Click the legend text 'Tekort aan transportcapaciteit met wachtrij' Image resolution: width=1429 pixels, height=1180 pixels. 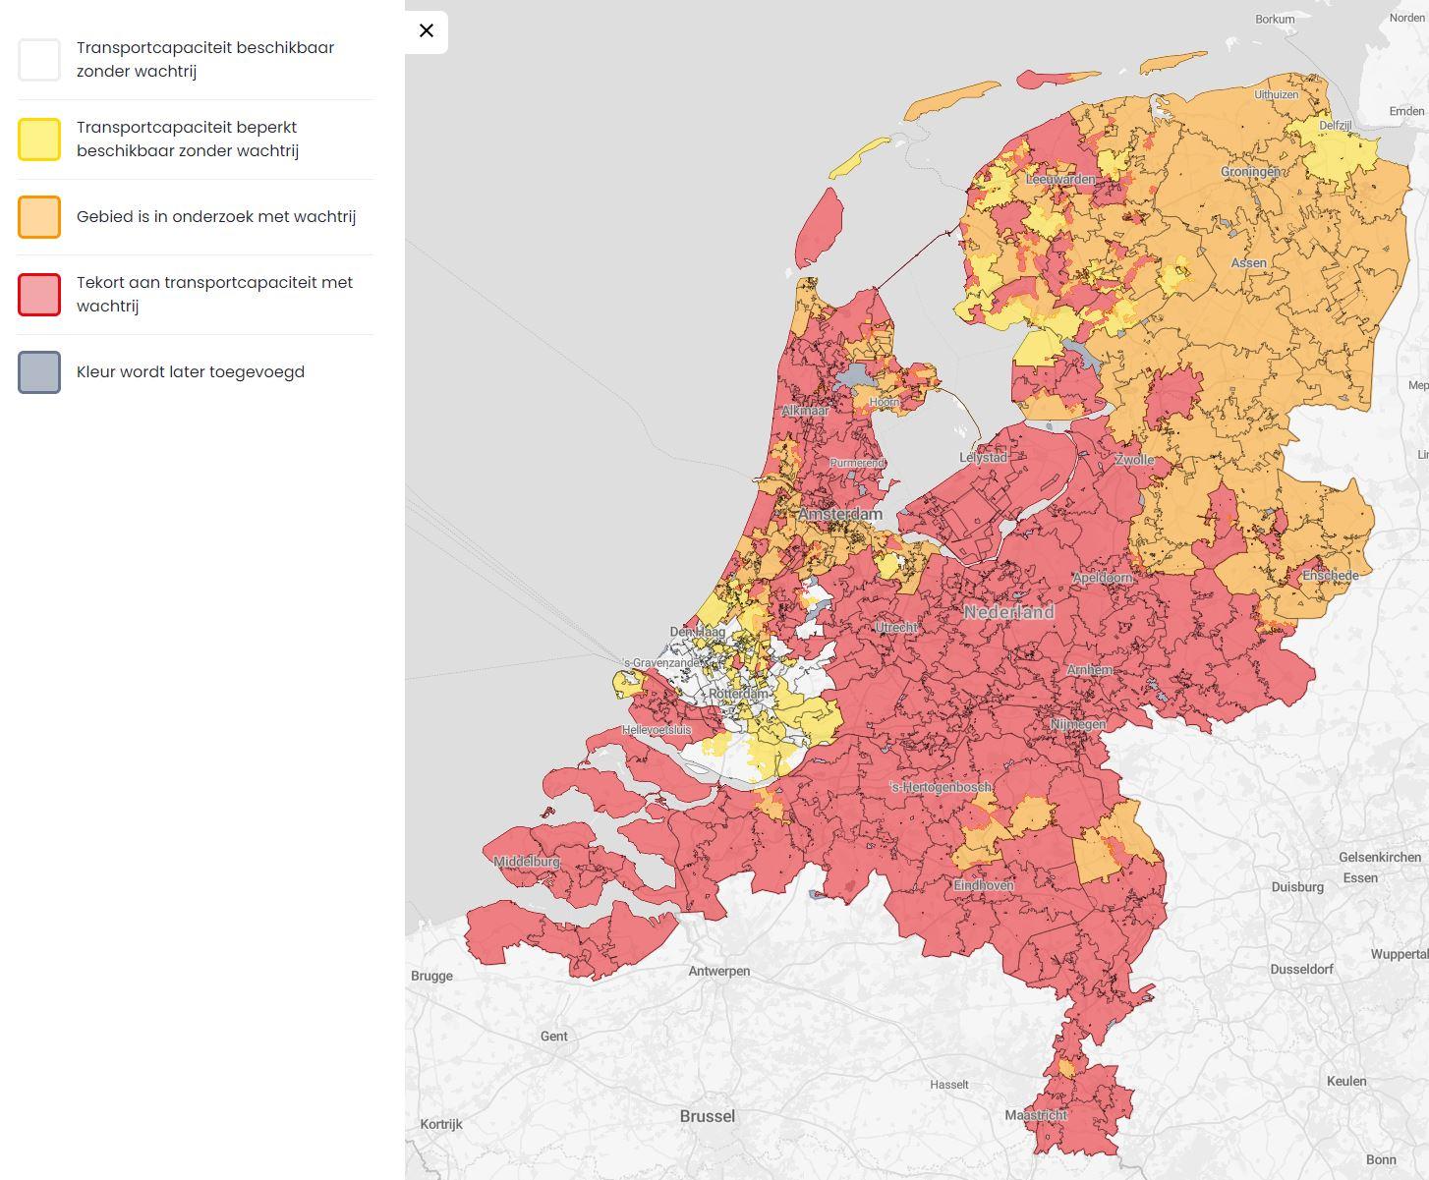click(x=213, y=294)
